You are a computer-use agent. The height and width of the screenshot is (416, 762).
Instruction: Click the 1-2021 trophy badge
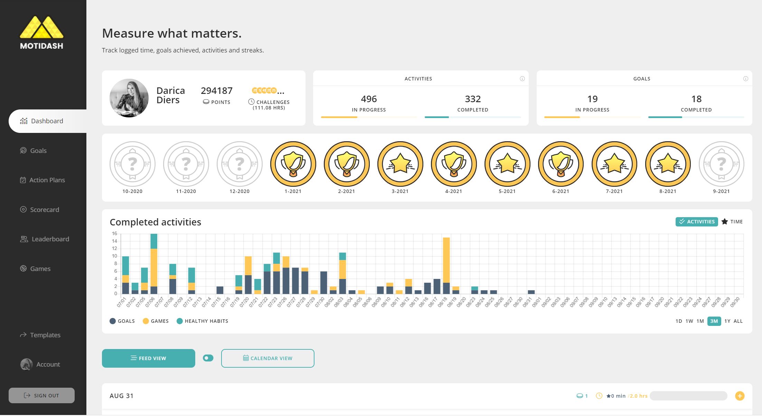point(293,164)
